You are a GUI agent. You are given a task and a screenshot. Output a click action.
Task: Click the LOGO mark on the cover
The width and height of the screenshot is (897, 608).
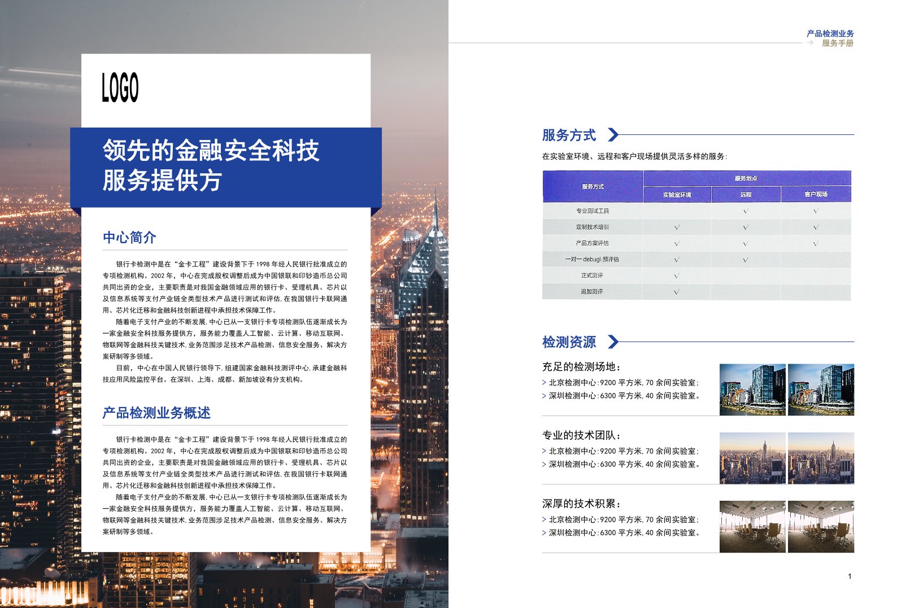click(x=120, y=88)
